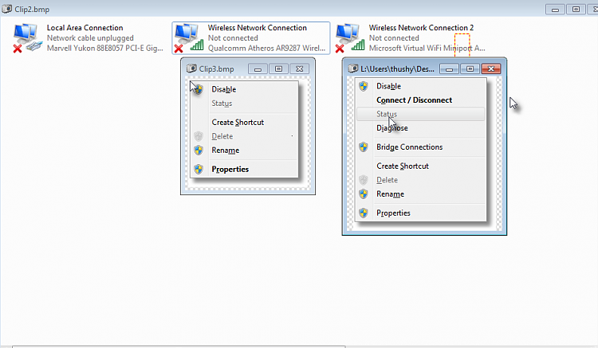Click the Wireless Network Connection 2 adapter icon

click(x=350, y=37)
